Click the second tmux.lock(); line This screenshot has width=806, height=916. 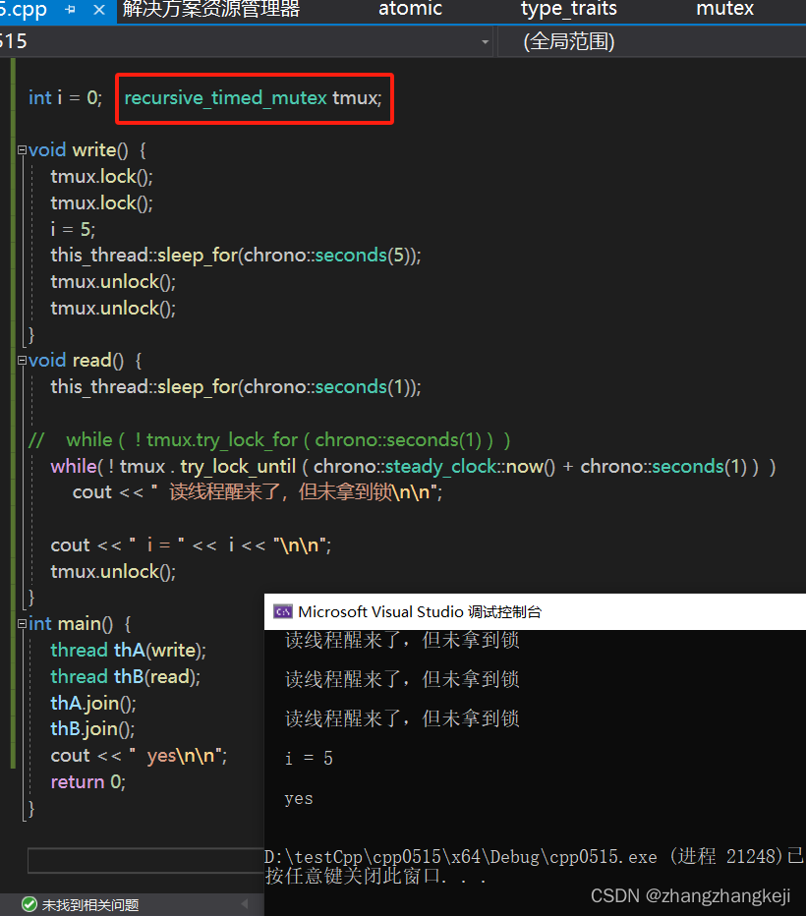click(101, 202)
